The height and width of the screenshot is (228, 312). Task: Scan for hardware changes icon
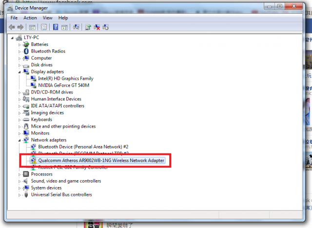(76, 27)
